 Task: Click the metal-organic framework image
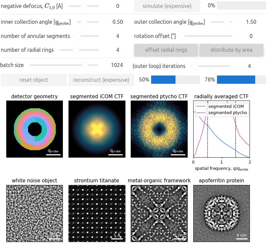click(159, 214)
